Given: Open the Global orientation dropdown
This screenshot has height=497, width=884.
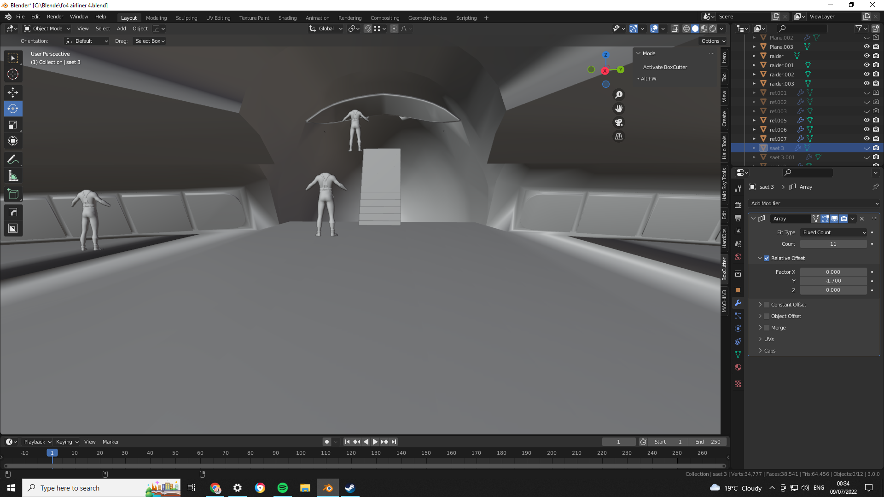Looking at the screenshot, I should (326, 29).
